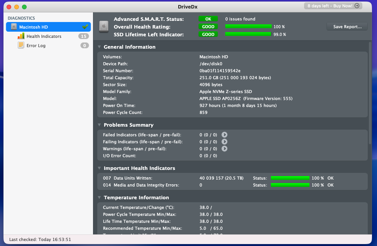Click the Advanced S.M.A.R.T. Status label
377x246 pixels.
pyautogui.click(x=149, y=19)
